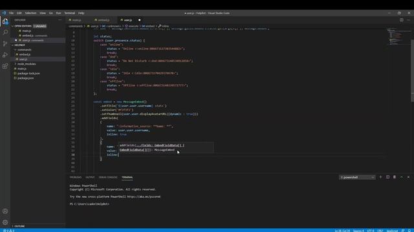Switch to the Problems panel tab
This screenshot has height=232, width=414.
coord(76,177)
